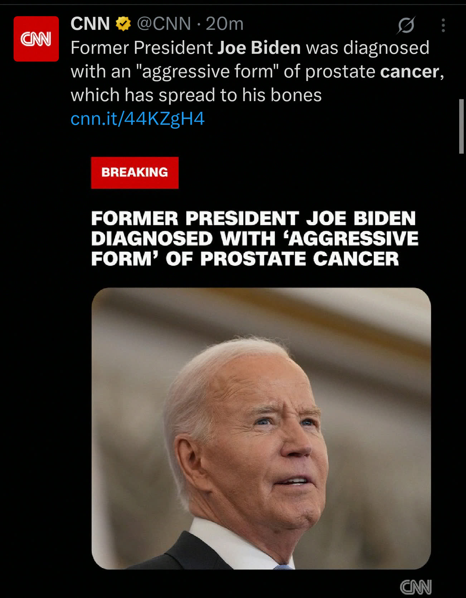The width and height of the screenshot is (466, 598).
Task: Click the gold verified badge next to CNN
Action: [x=123, y=24]
